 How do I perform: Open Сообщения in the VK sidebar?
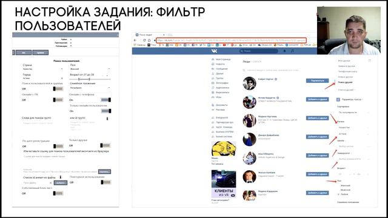[x=219, y=68]
